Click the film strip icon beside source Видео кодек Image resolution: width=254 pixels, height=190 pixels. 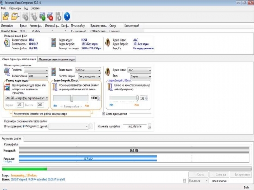click(54, 42)
